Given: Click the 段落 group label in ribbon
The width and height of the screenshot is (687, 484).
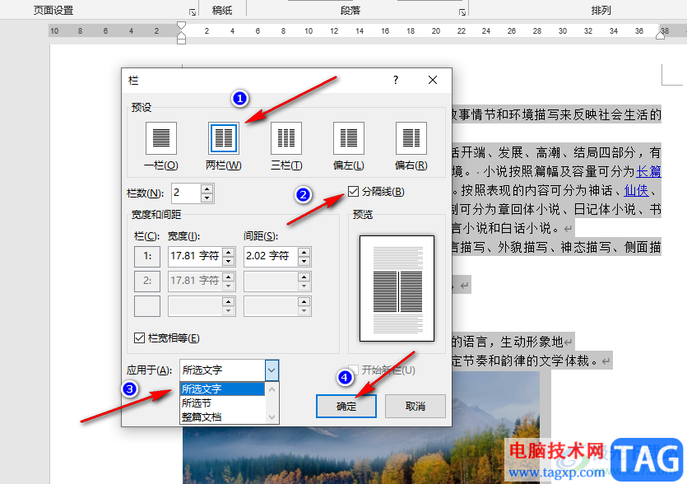Looking at the screenshot, I should [x=350, y=11].
